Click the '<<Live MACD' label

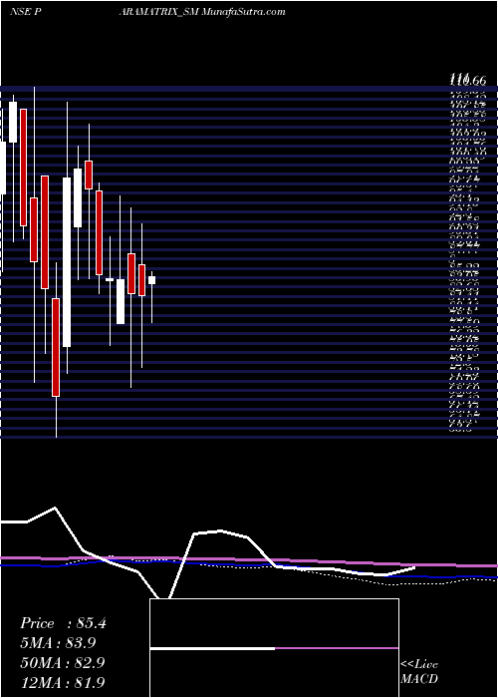tap(419, 671)
